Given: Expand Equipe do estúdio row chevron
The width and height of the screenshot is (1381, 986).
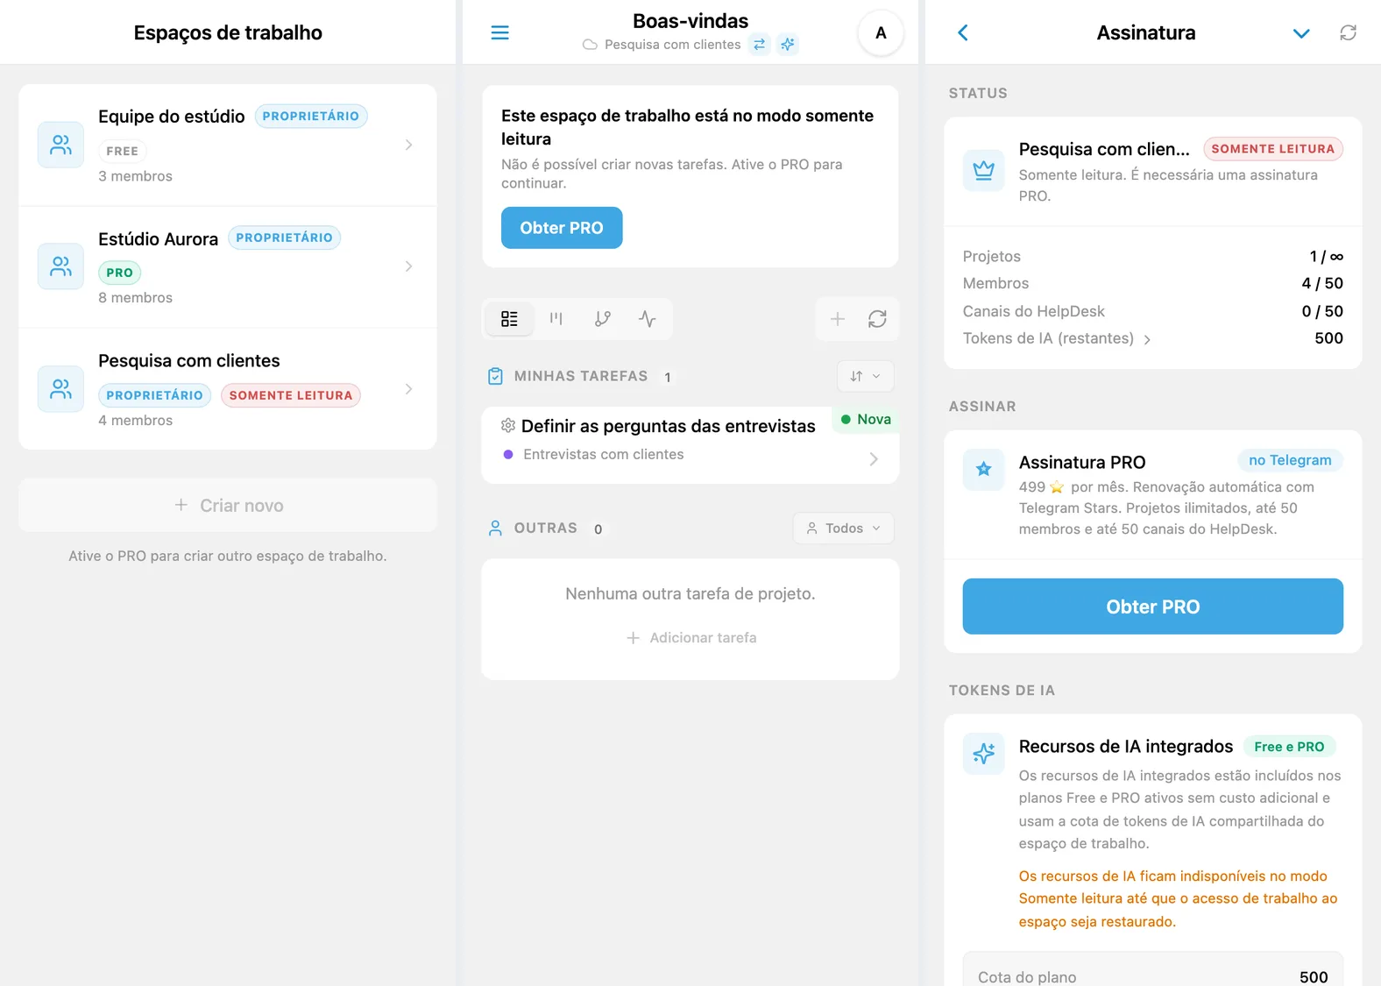Looking at the screenshot, I should [x=408, y=145].
